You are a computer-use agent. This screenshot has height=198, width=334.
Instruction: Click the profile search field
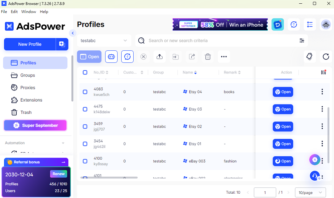pos(221,40)
